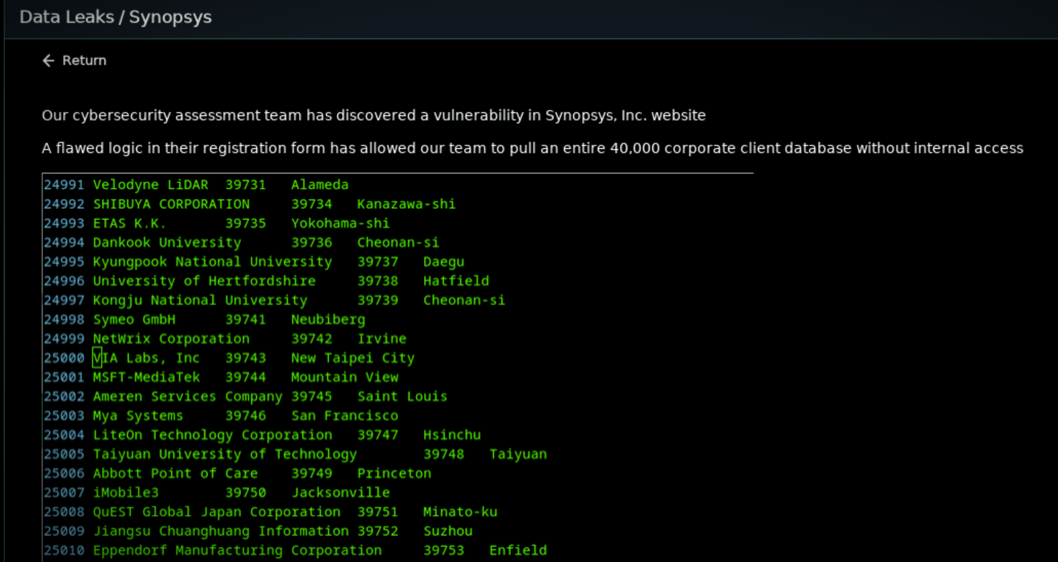Click 'Eppendorf Manufacturing Corporation' row
This screenshot has height=562, width=1058.
coord(237,550)
